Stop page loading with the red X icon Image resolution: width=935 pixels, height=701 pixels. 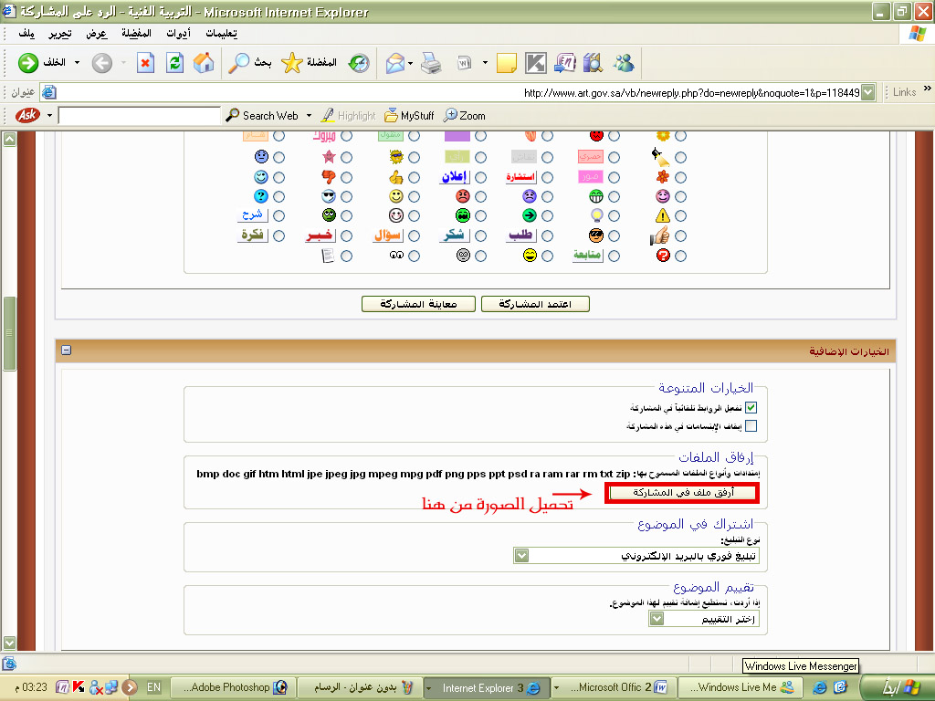click(x=145, y=63)
